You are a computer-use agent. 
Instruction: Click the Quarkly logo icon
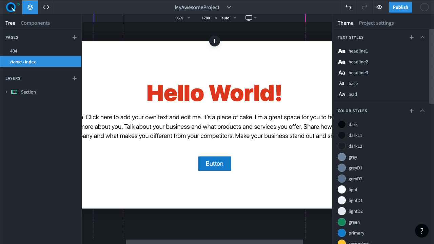tap(11, 7)
